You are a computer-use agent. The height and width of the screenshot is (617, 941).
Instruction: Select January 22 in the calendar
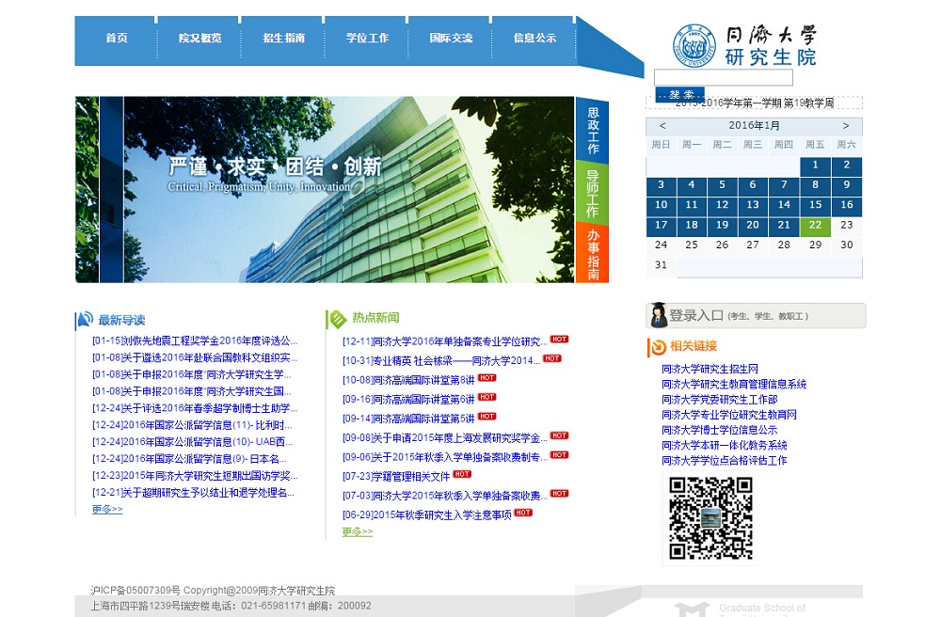815,226
